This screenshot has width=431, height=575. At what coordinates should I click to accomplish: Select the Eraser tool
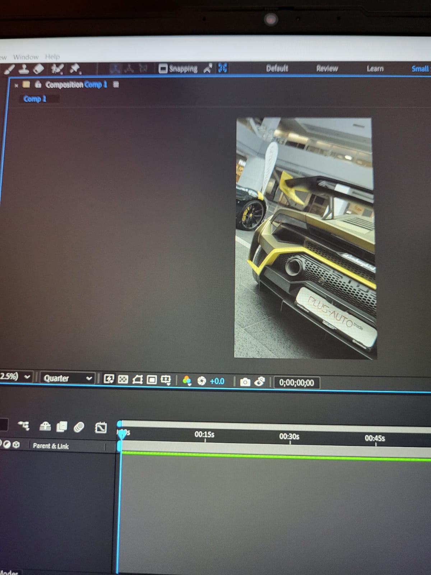[x=38, y=68]
